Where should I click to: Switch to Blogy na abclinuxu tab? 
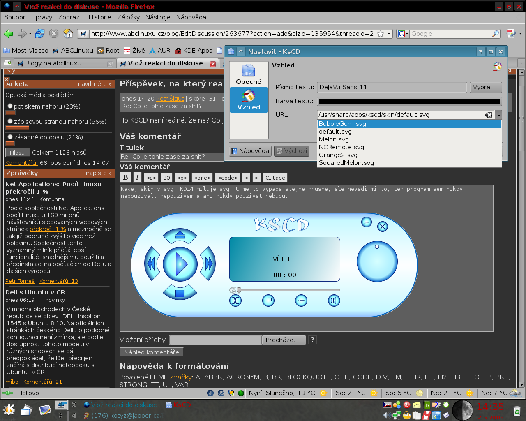(x=64, y=63)
